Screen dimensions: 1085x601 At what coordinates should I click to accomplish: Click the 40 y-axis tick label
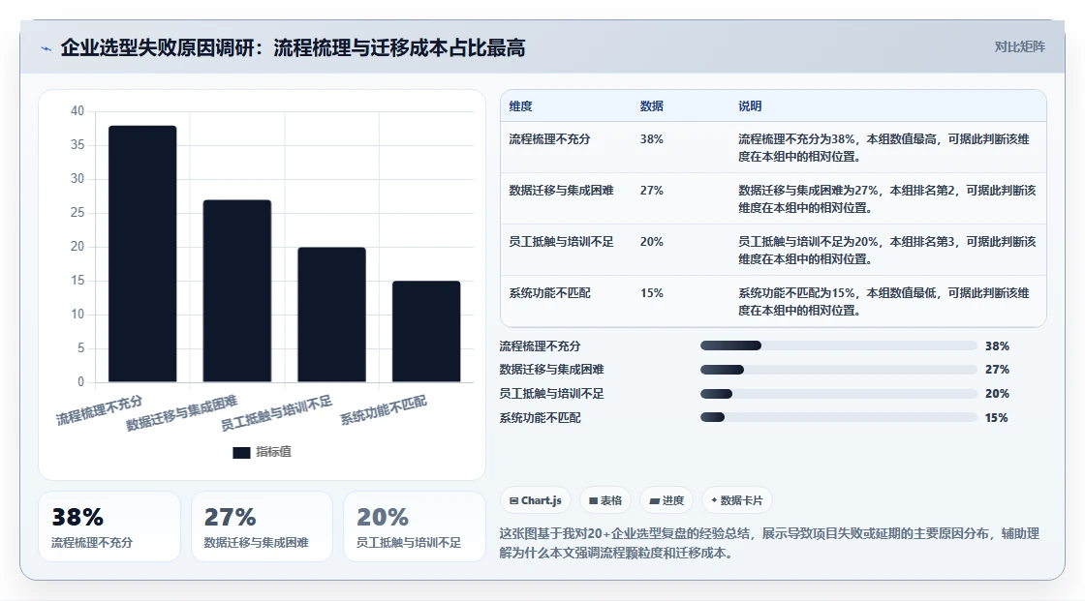[x=77, y=110]
